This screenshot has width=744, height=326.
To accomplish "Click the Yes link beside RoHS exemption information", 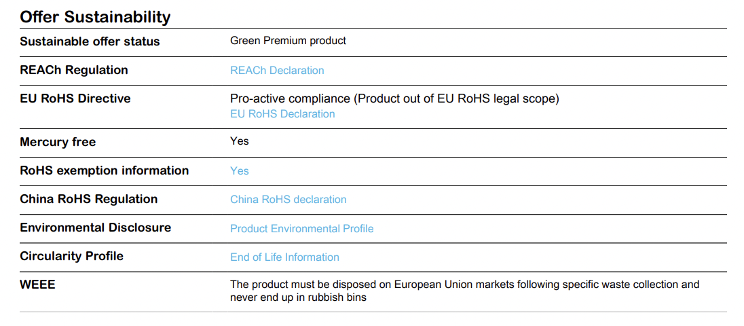I will click(x=240, y=171).
